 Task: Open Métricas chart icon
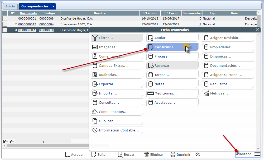(x=206, y=93)
